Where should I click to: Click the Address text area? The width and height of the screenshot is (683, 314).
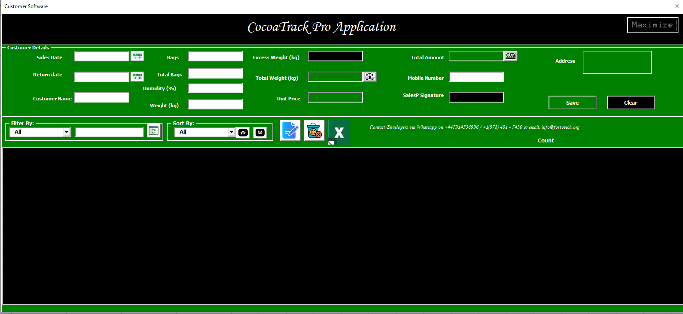(x=617, y=63)
